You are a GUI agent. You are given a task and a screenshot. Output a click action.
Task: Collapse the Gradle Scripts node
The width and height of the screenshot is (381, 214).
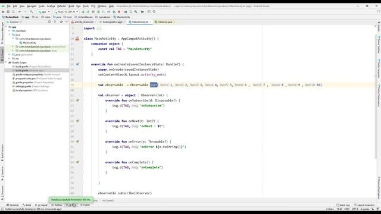click(x=7, y=62)
